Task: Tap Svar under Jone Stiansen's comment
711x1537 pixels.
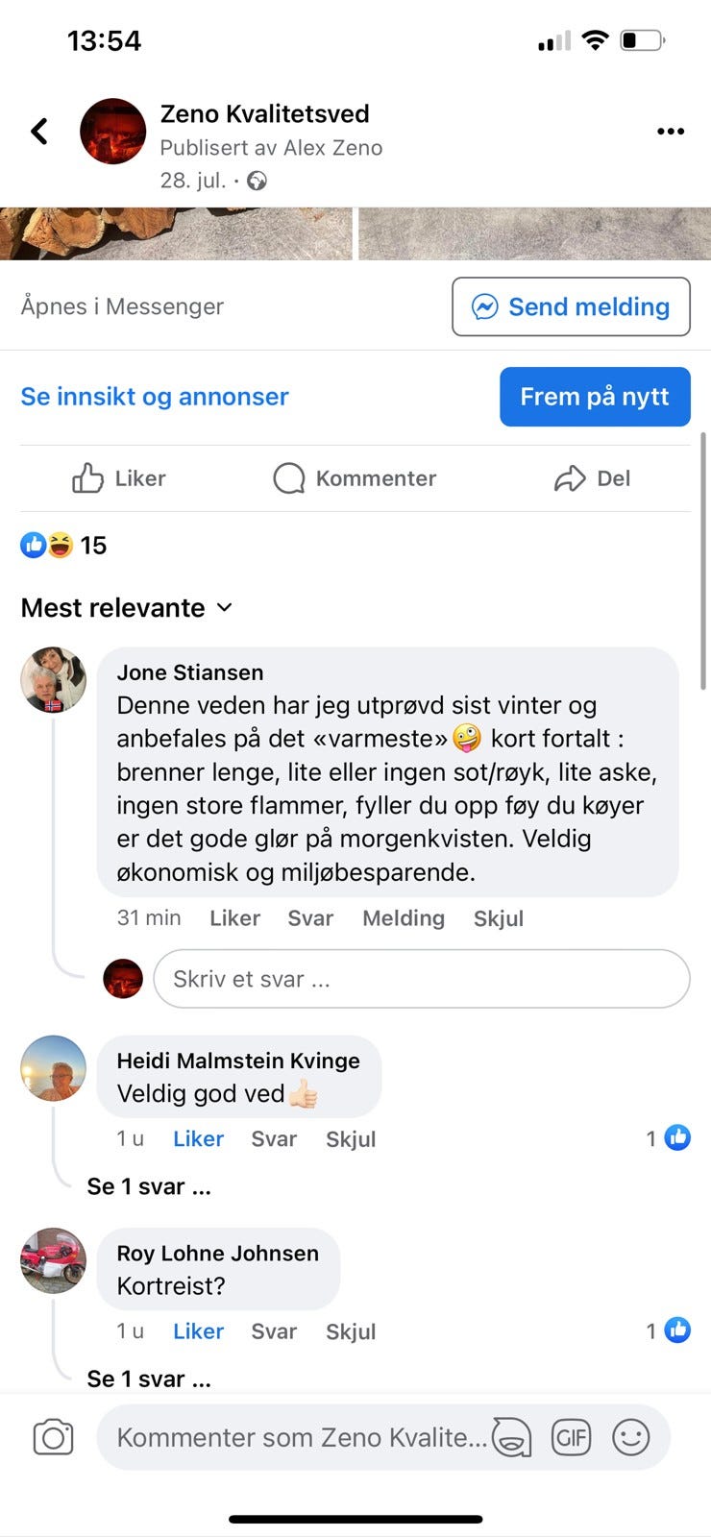Action: click(x=310, y=918)
